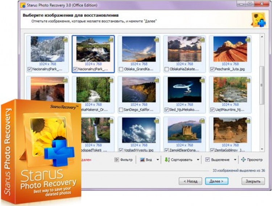Click JPG badge on VzgljadVVysotu.jpg thumbnail

[156, 121]
